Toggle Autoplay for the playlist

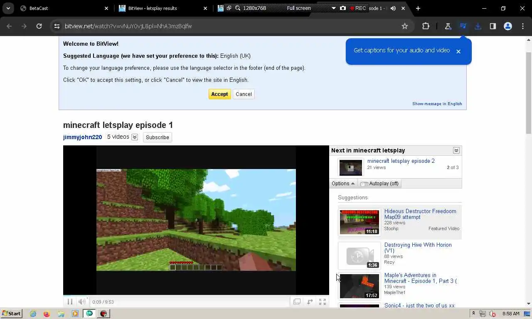coord(379,184)
